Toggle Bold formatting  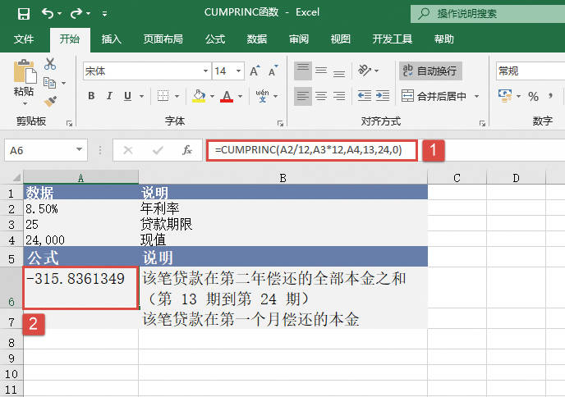(x=91, y=97)
